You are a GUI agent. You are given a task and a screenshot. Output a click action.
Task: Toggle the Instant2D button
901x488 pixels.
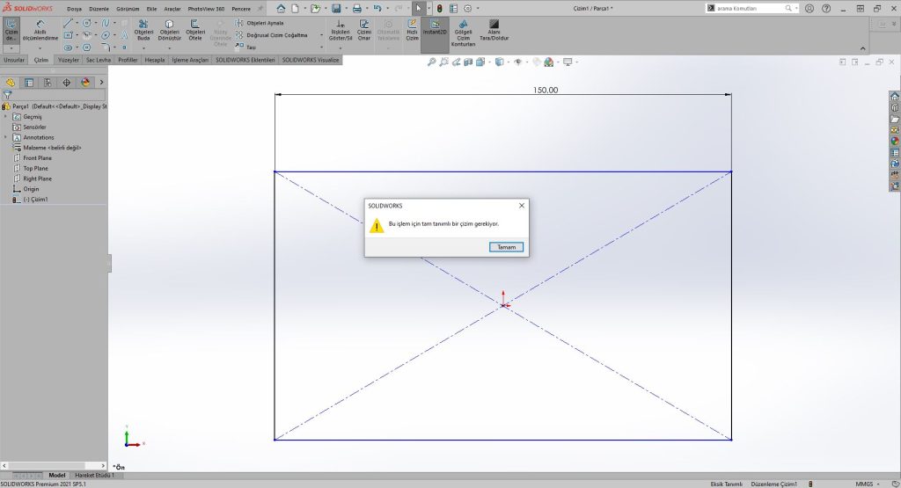pos(434,29)
